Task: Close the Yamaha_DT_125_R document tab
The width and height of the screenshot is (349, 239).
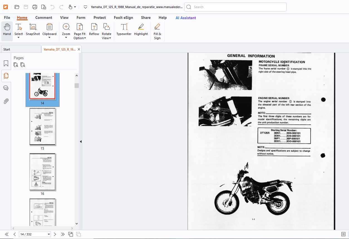Action: coord(79,49)
